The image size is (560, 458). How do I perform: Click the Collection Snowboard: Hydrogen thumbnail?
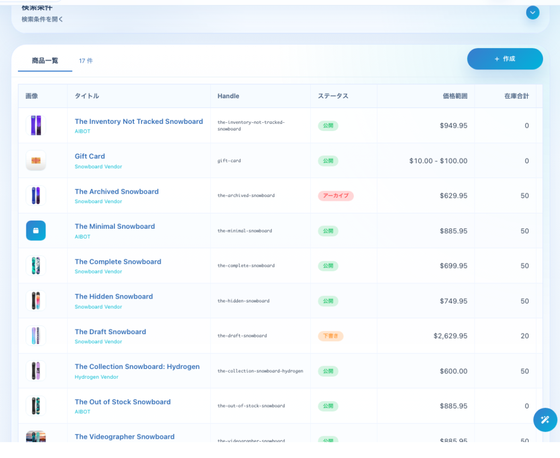coord(36,371)
